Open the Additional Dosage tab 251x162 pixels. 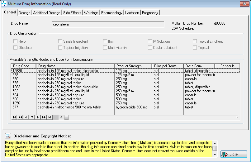coord(47,13)
